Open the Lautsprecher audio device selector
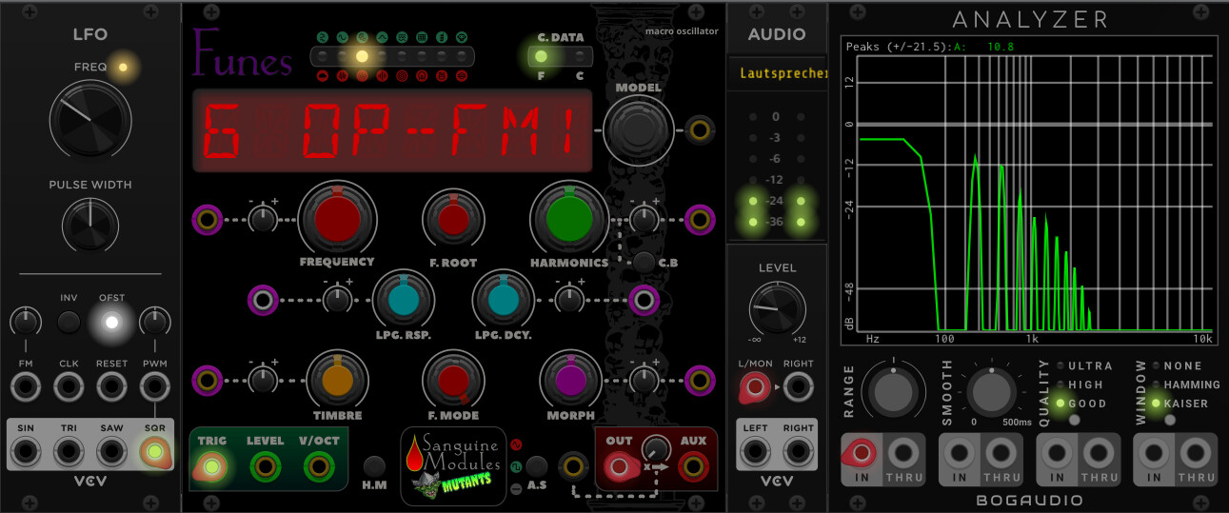The width and height of the screenshot is (1229, 513). pyautogui.click(x=776, y=73)
